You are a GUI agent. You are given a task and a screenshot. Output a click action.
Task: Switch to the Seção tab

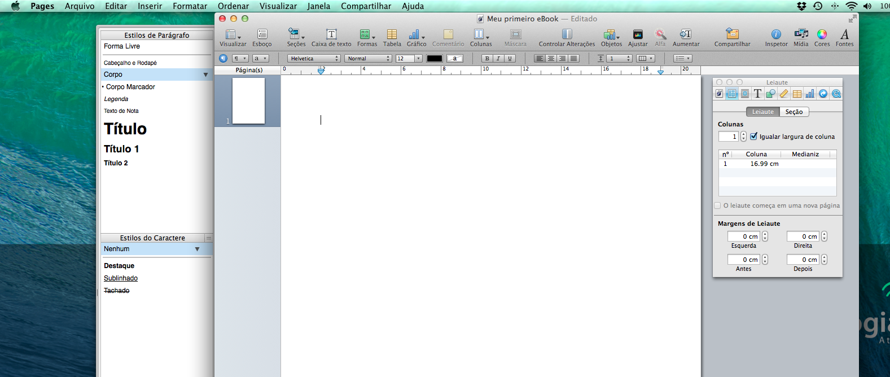point(793,112)
